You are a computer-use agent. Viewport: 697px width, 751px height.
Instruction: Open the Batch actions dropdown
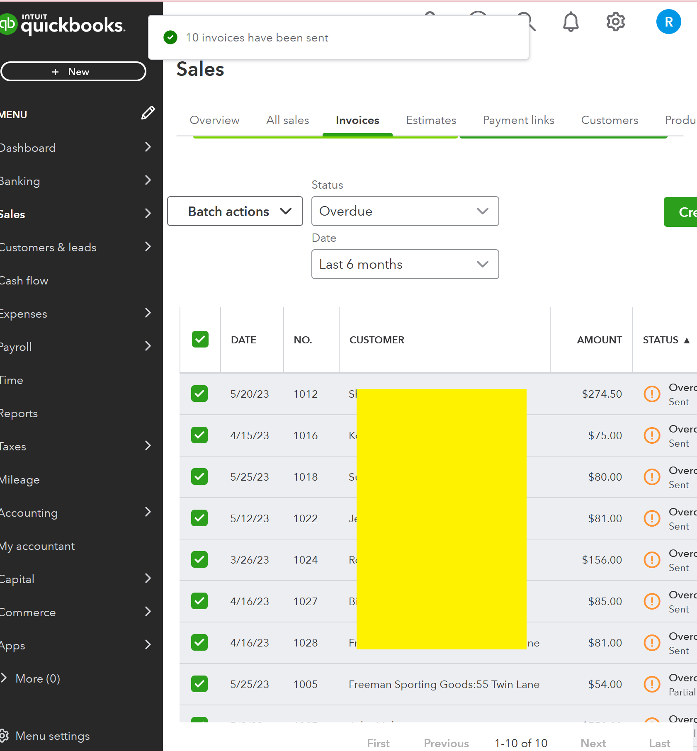pyautogui.click(x=235, y=211)
